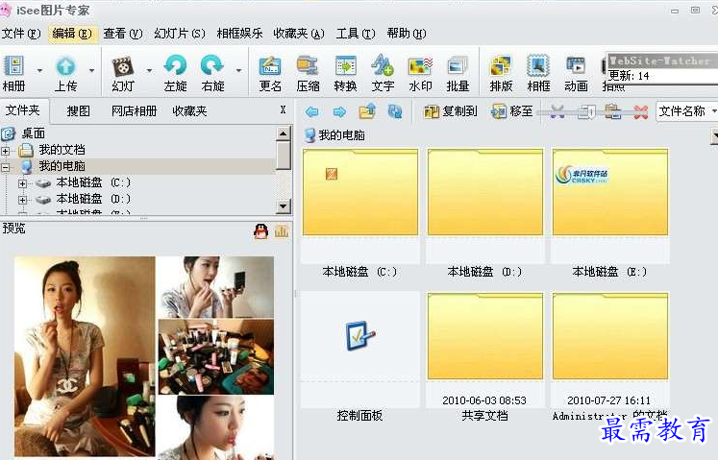Open the 相册 album tool
The height and width of the screenshot is (460, 718).
click(x=13, y=73)
